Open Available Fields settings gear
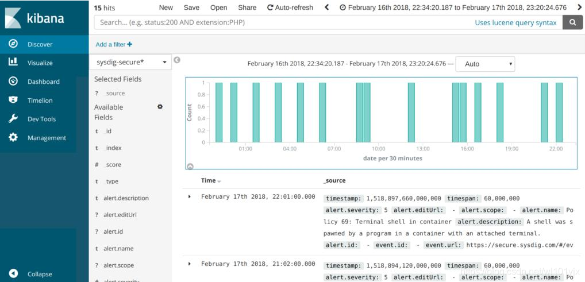The image size is (585, 282). click(x=160, y=107)
